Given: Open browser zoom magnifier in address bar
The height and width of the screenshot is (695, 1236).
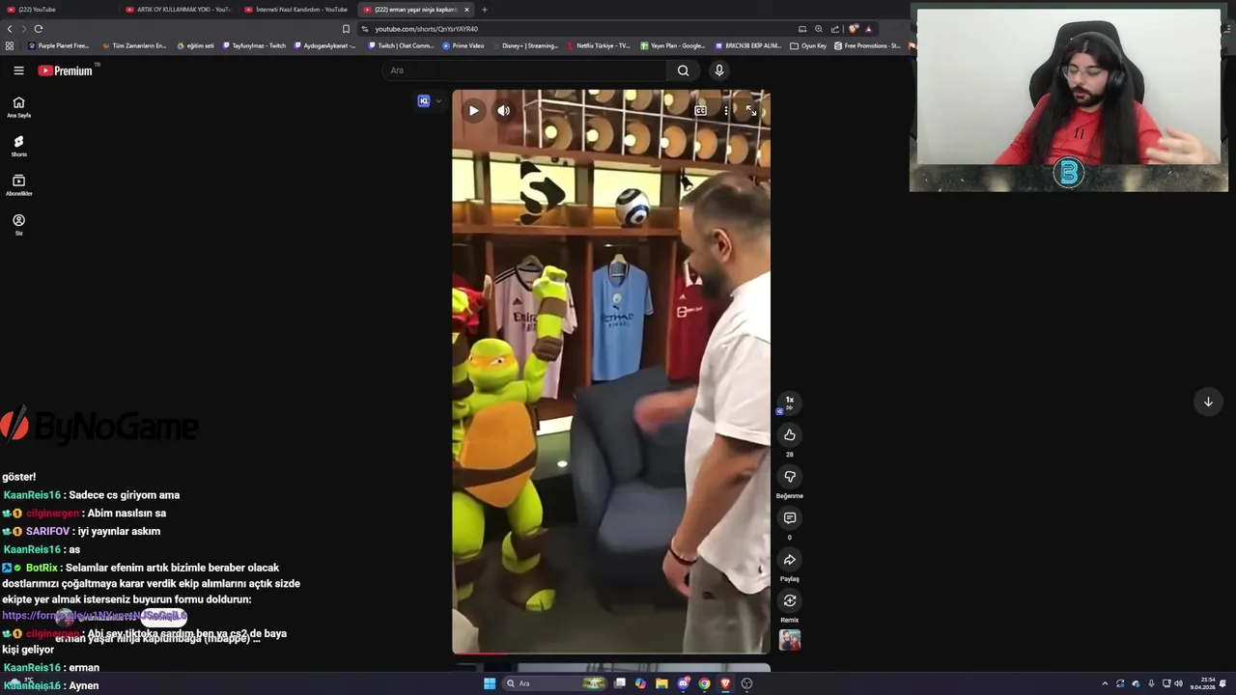Looking at the screenshot, I should [x=819, y=29].
